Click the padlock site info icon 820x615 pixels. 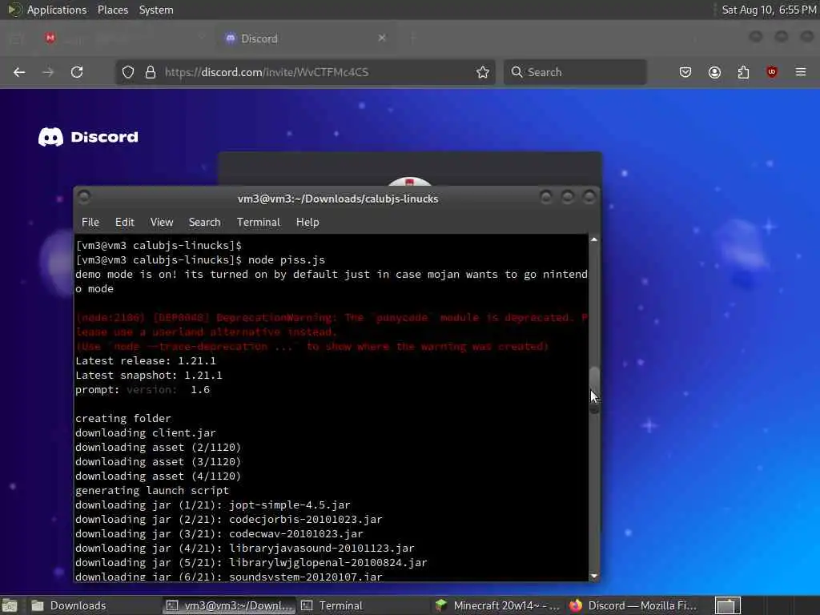[151, 72]
